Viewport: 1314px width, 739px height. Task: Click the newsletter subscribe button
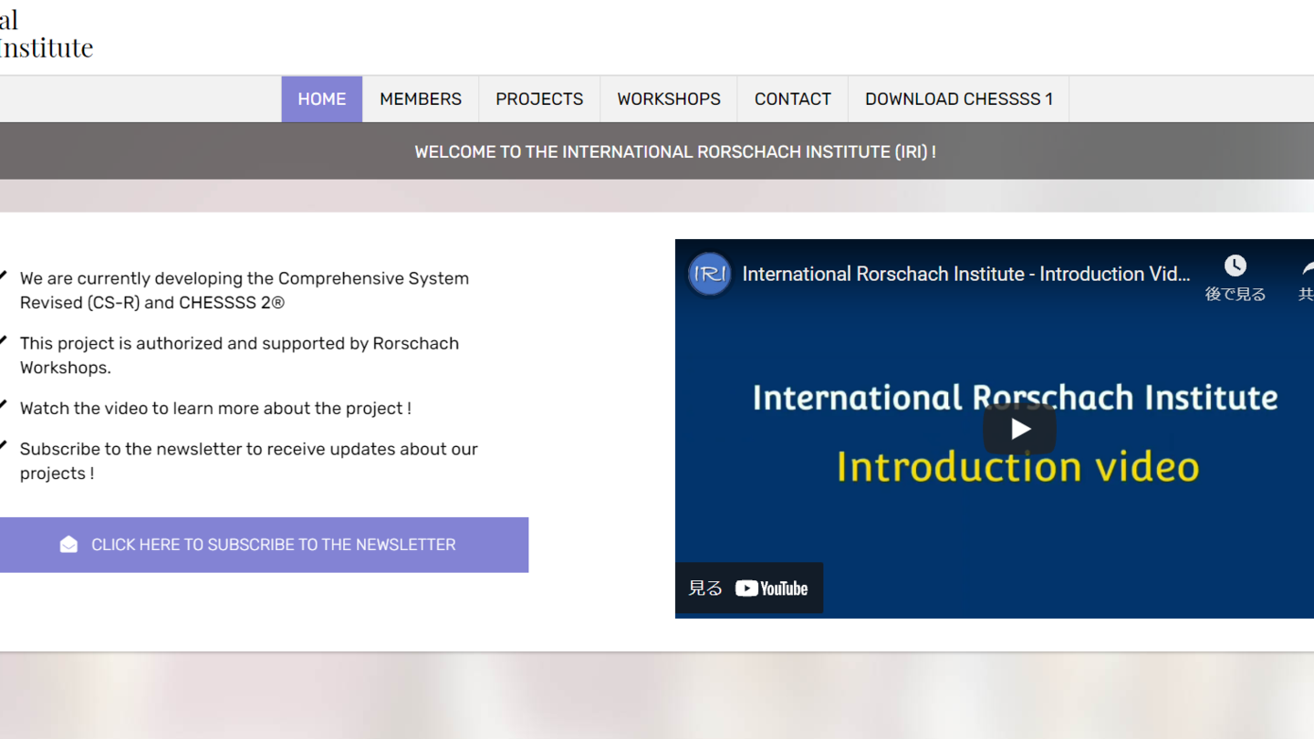[264, 545]
